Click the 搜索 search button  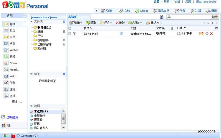tap(215, 17)
